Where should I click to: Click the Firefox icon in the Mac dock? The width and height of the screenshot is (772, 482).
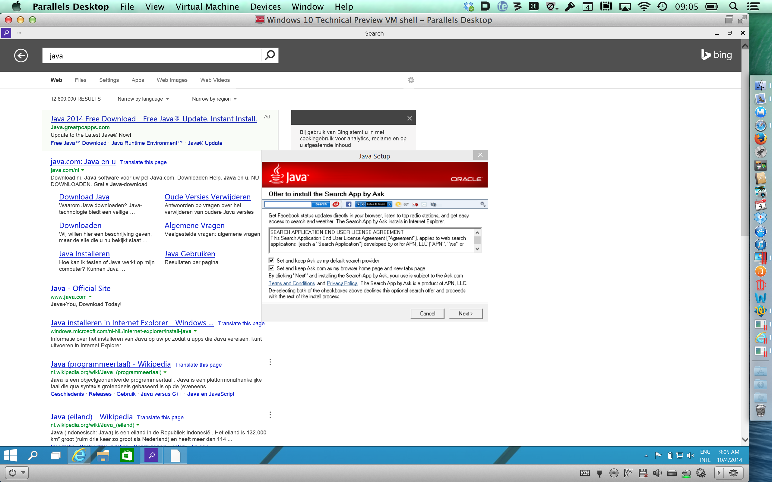[x=761, y=139]
